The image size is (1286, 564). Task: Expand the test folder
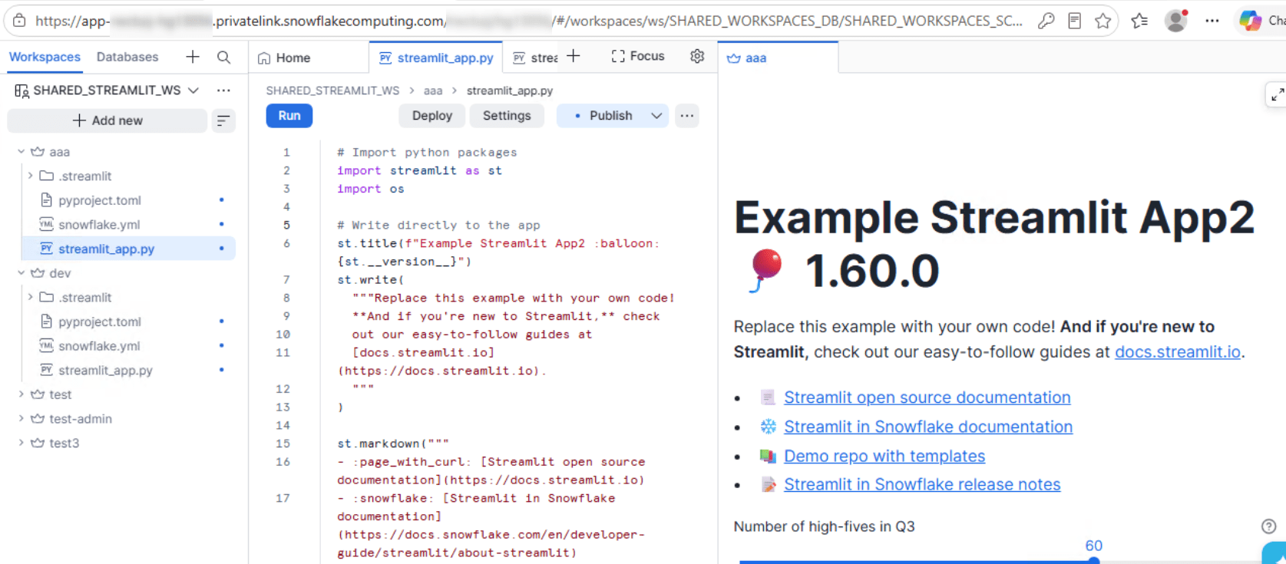[21, 394]
